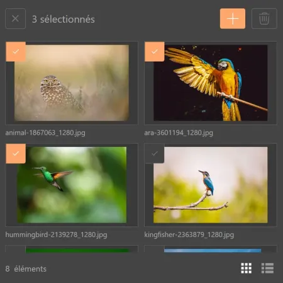
Task: Add images with the orange plus button
Action: click(233, 18)
